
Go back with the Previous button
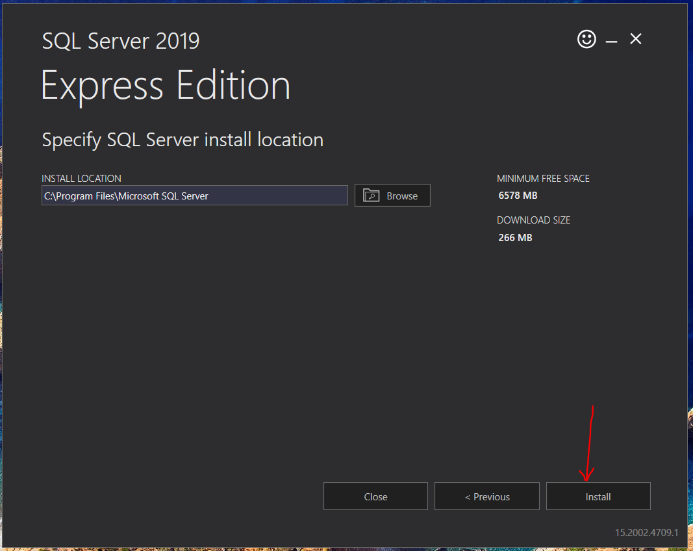point(486,496)
